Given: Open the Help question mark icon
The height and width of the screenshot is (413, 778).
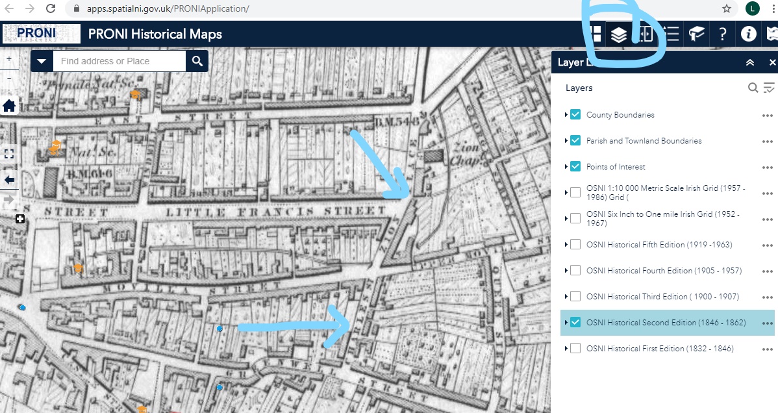Looking at the screenshot, I should (722, 34).
